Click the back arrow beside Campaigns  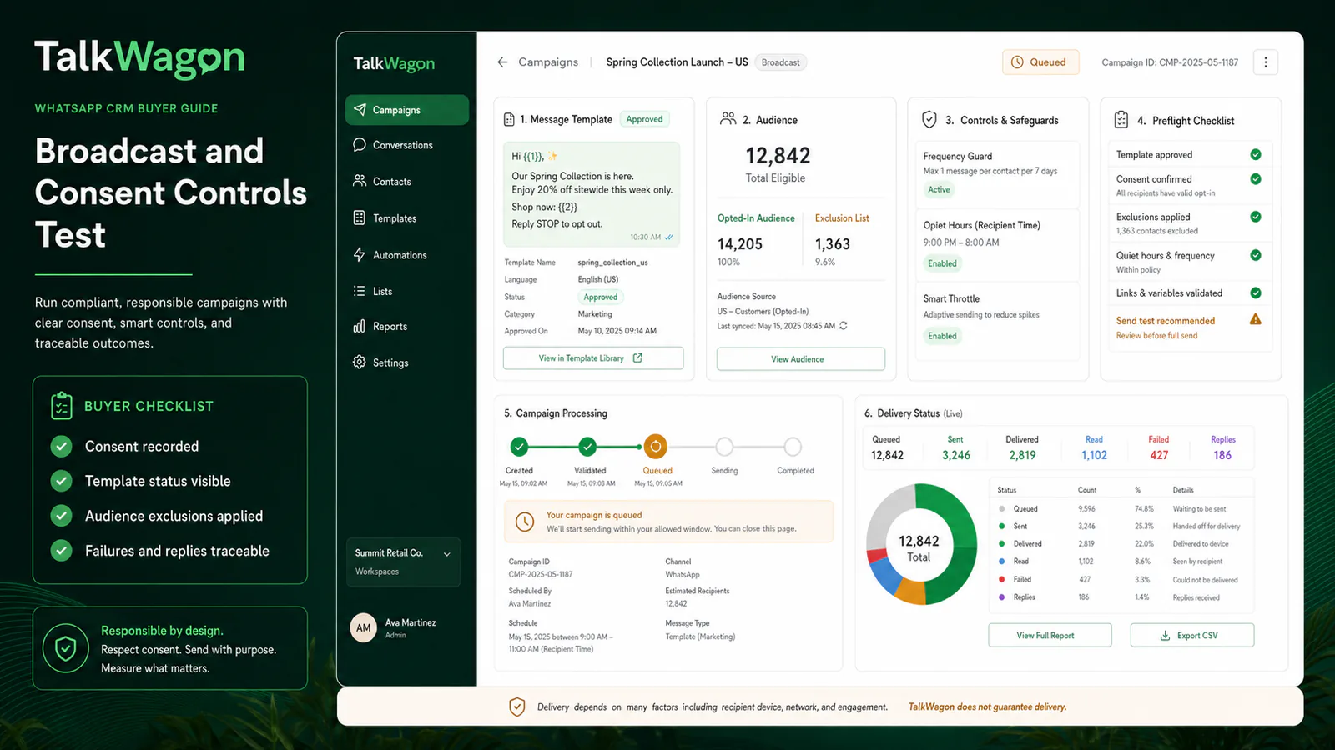[x=502, y=62]
